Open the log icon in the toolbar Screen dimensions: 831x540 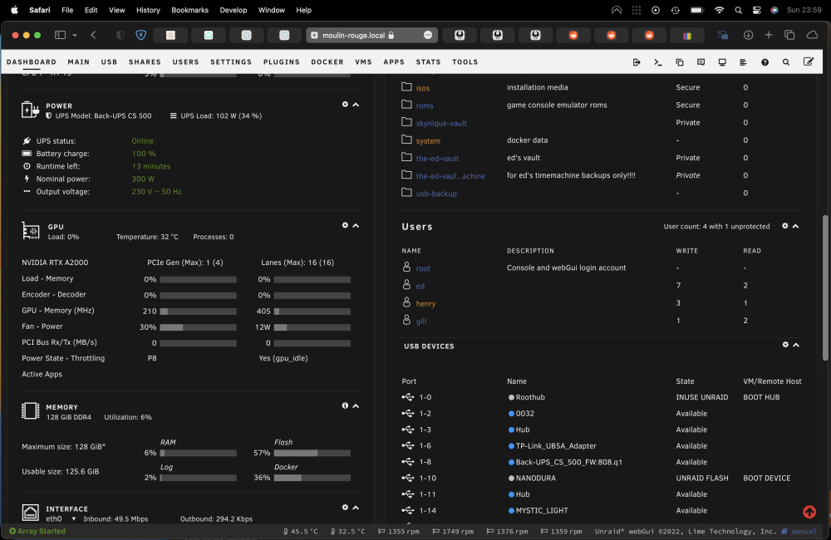743,62
